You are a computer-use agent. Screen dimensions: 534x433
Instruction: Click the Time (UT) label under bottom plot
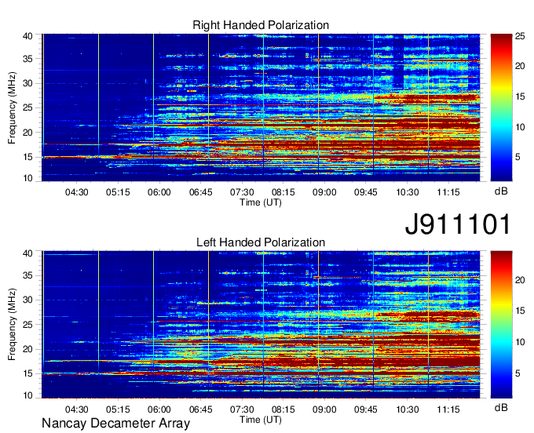[x=261, y=420]
